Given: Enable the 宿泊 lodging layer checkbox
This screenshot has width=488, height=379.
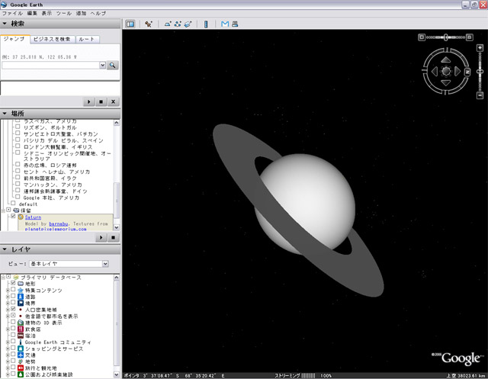Looking at the screenshot, I should pos(13,335).
